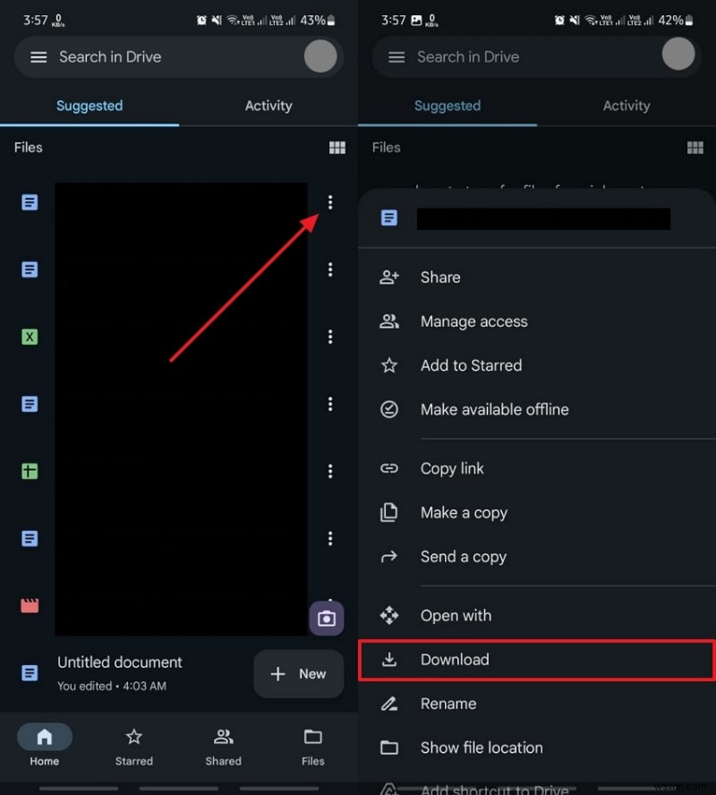Choose Rename from the file menu
The height and width of the screenshot is (795, 716).
click(537, 704)
